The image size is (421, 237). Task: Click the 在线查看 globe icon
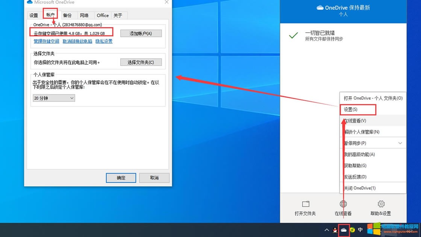point(343,204)
